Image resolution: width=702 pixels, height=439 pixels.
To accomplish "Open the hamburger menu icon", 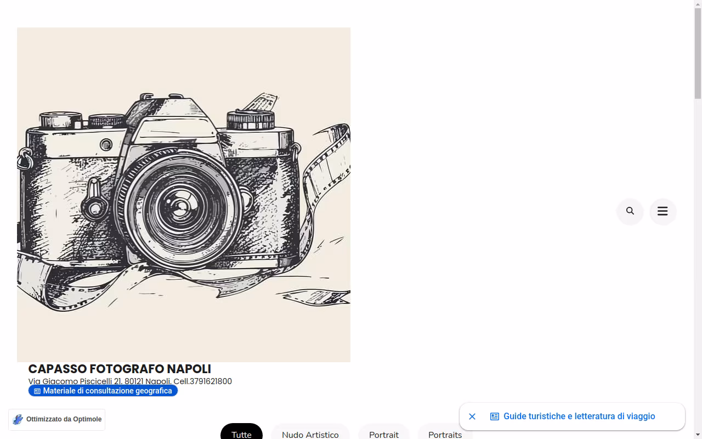I will pos(663,211).
